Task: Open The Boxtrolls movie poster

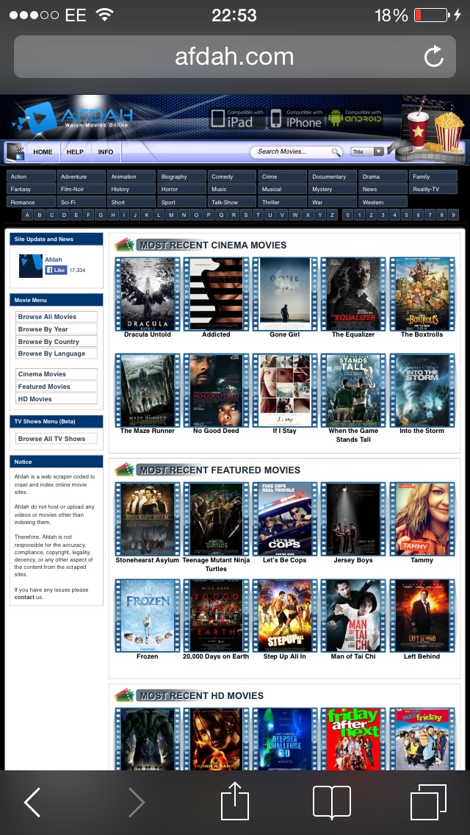Action: (x=422, y=294)
